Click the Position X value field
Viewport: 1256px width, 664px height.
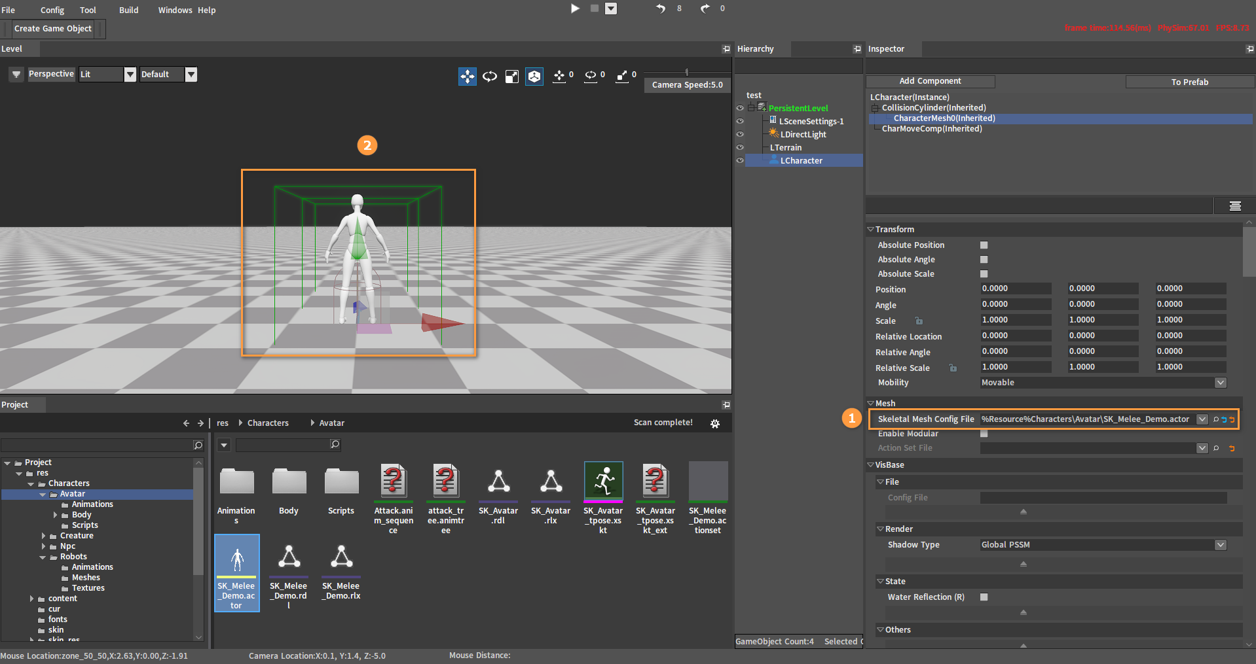1016,288
